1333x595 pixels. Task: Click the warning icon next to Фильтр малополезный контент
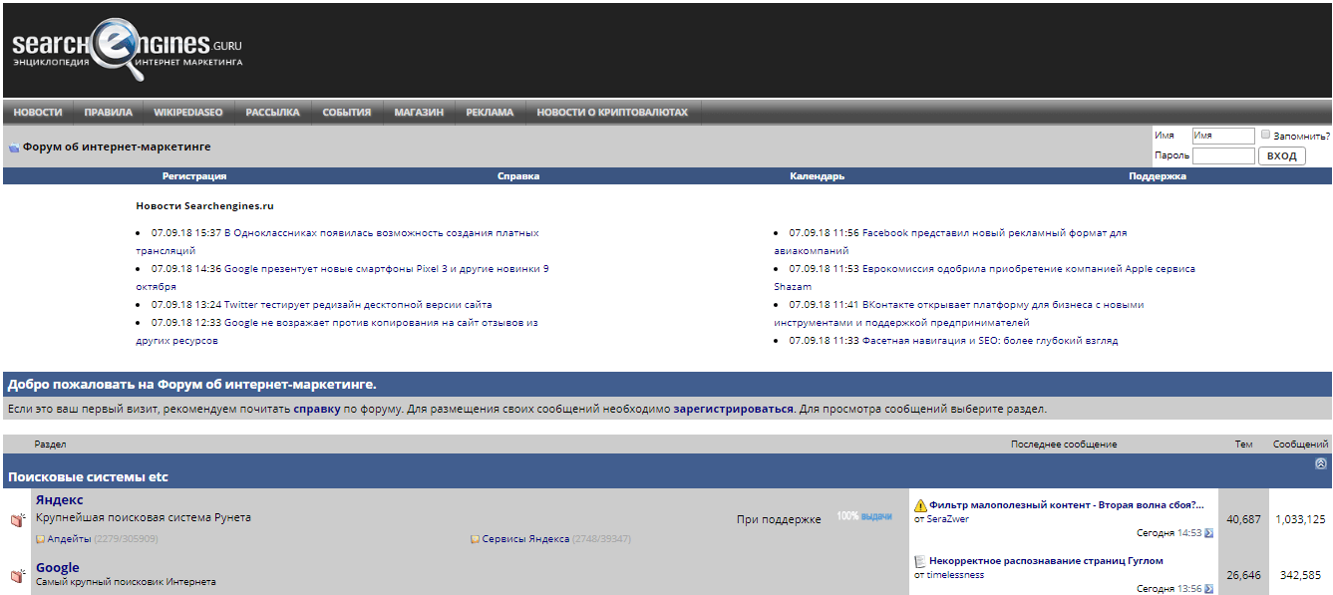click(920, 505)
